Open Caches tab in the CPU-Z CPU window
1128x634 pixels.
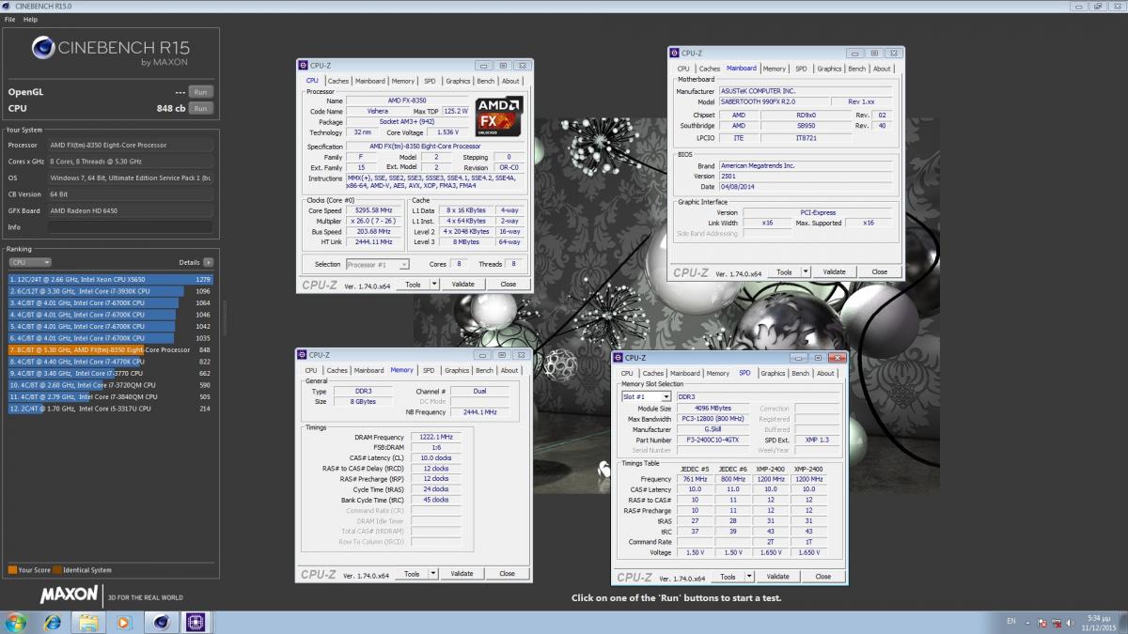338,81
